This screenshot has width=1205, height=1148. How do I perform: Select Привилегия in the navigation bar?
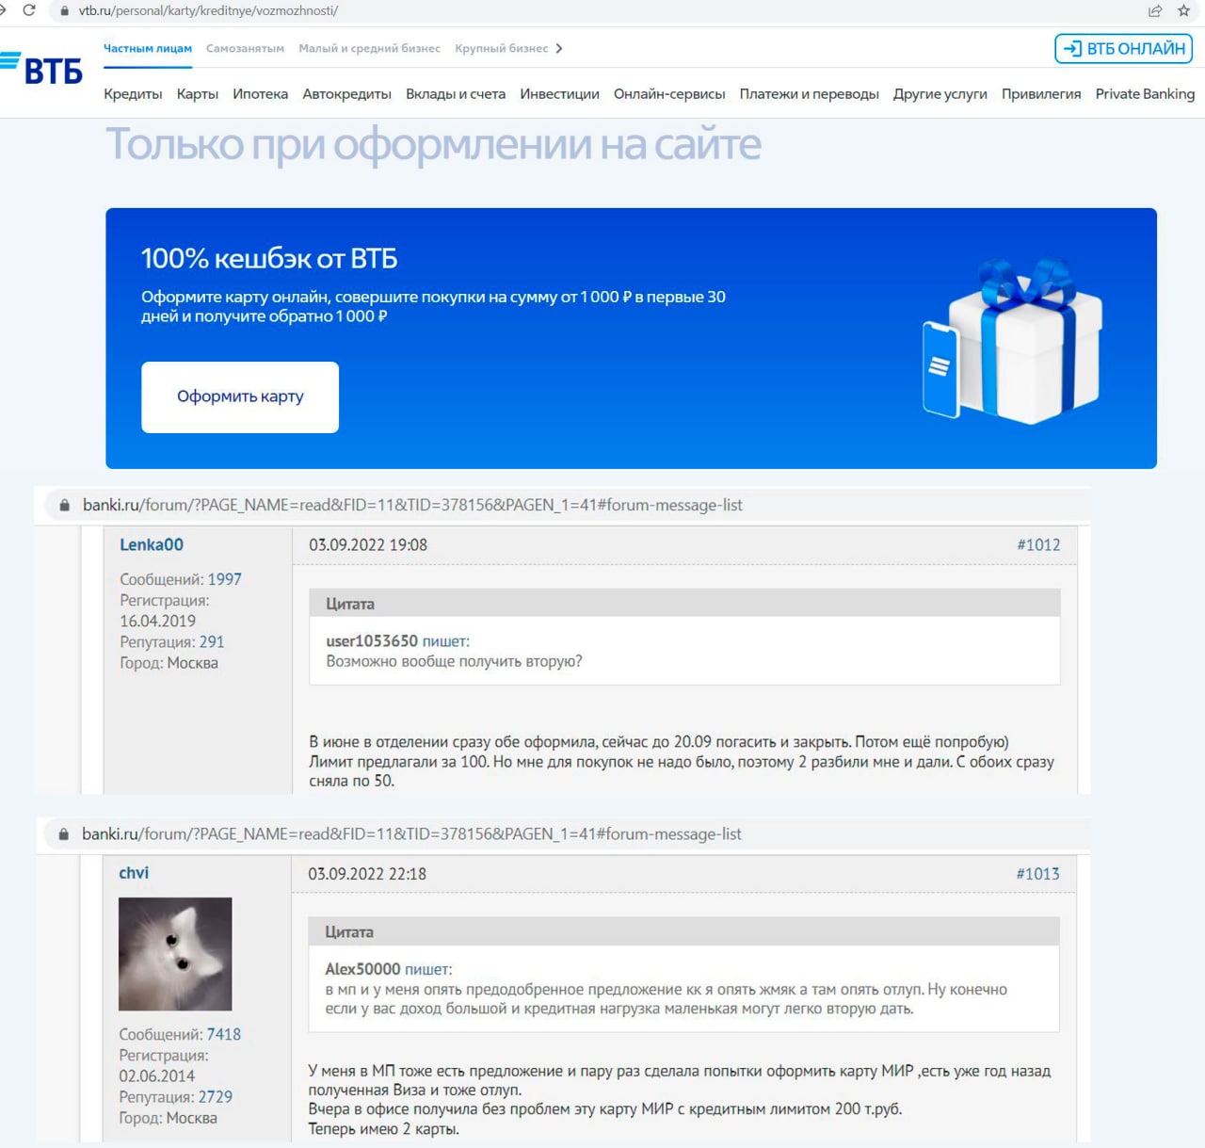1041,94
